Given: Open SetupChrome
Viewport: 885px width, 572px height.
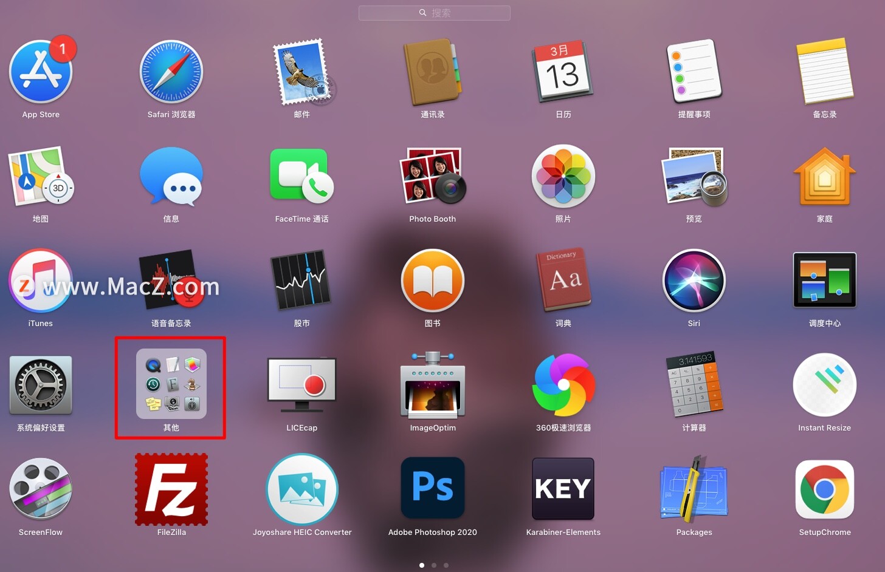Looking at the screenshot, I should 825,489.
